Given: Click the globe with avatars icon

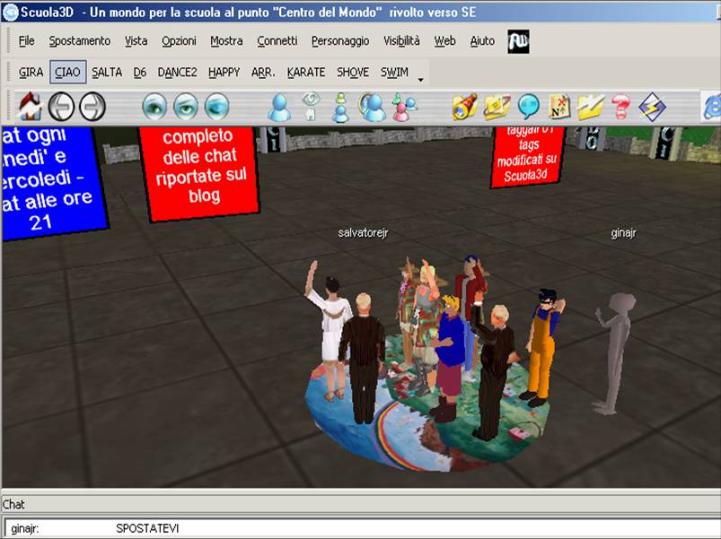Looking at the screenshot, I should pos(373,108).
